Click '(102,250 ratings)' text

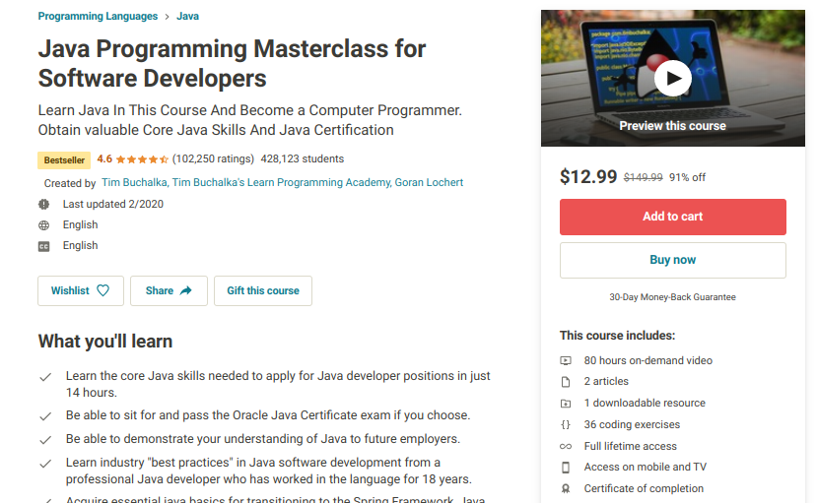(213, 158)
